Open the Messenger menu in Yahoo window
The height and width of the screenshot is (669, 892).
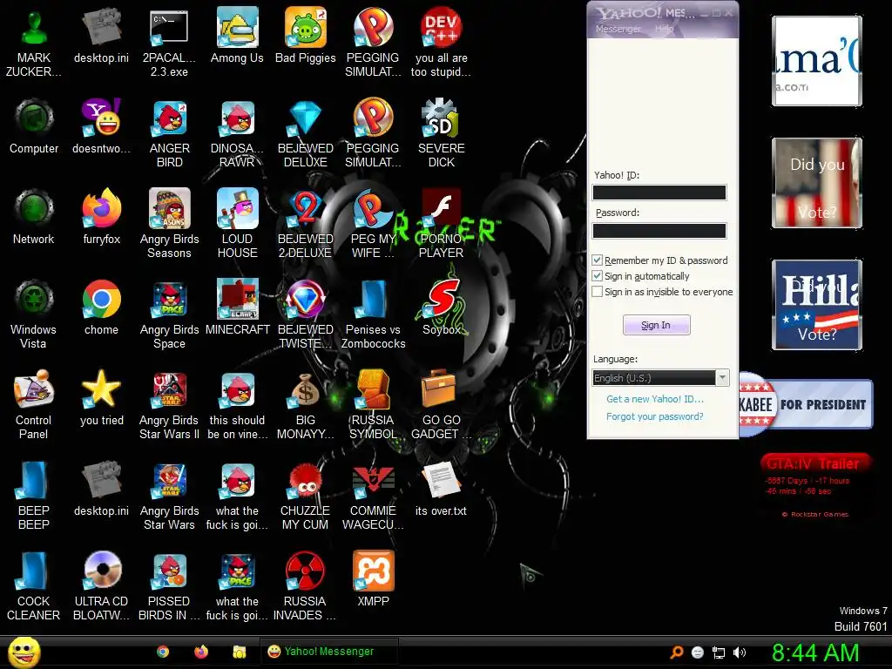[618, 29]
